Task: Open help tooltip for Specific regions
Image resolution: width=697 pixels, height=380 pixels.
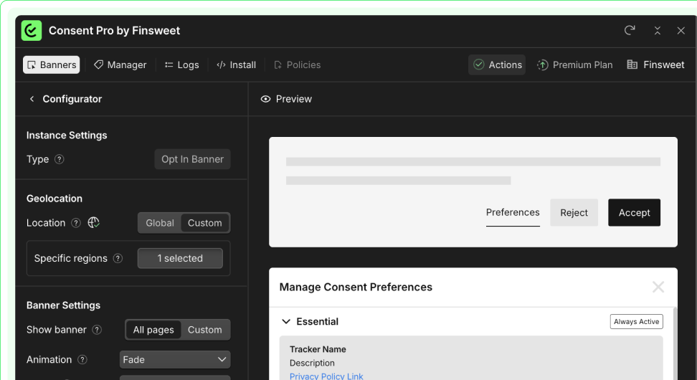Action: tap(118, 258)
